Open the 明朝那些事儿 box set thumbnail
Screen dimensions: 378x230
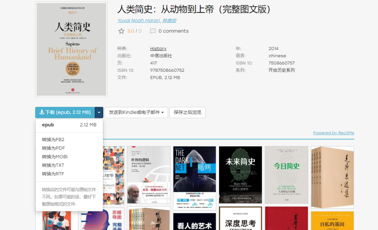(x=149, y=218)
